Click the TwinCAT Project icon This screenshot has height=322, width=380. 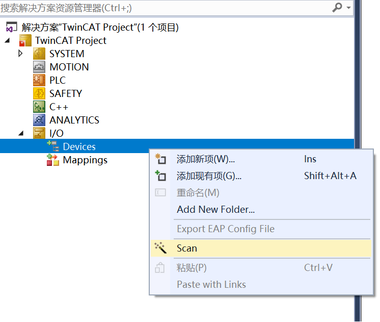pos(25,40)
